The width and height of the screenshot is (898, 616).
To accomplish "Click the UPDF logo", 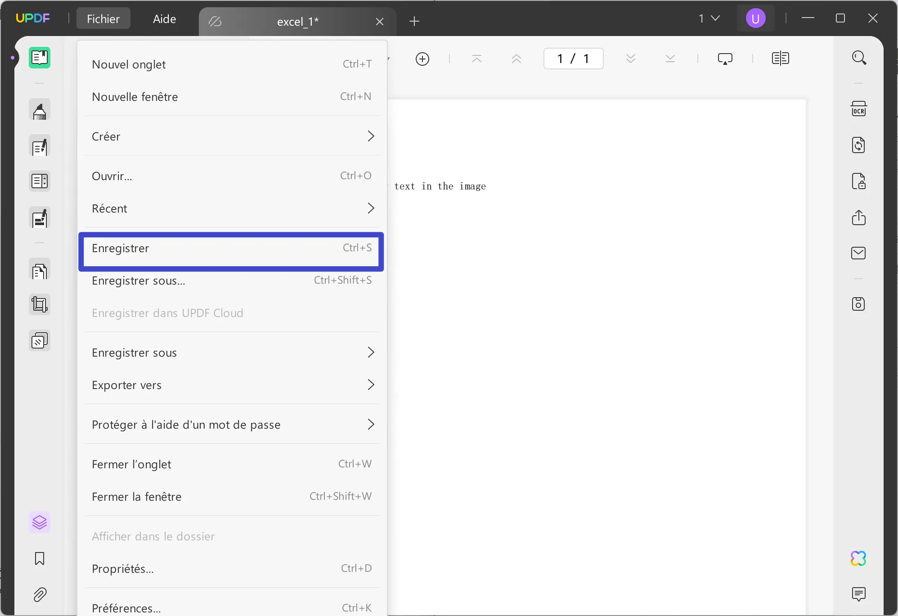I will coord(33,18).
